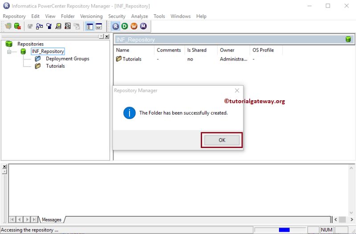The height and width of the screenshot is (234, 356).
Task: Close the output window pane
Action: (x=4, y=167)
